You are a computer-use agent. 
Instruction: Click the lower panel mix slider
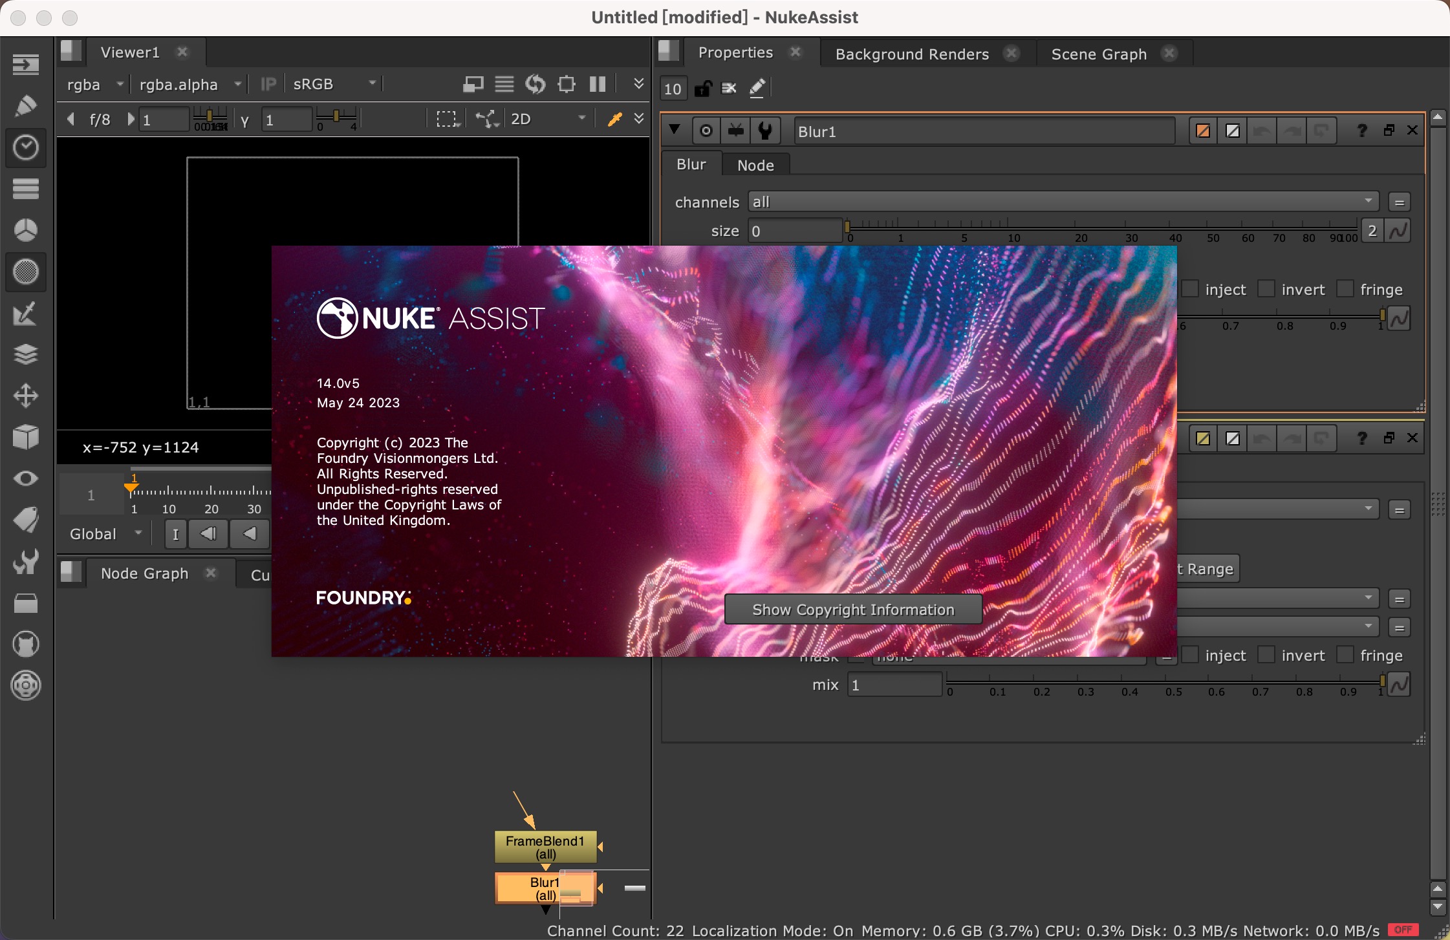click(1165, 683)
